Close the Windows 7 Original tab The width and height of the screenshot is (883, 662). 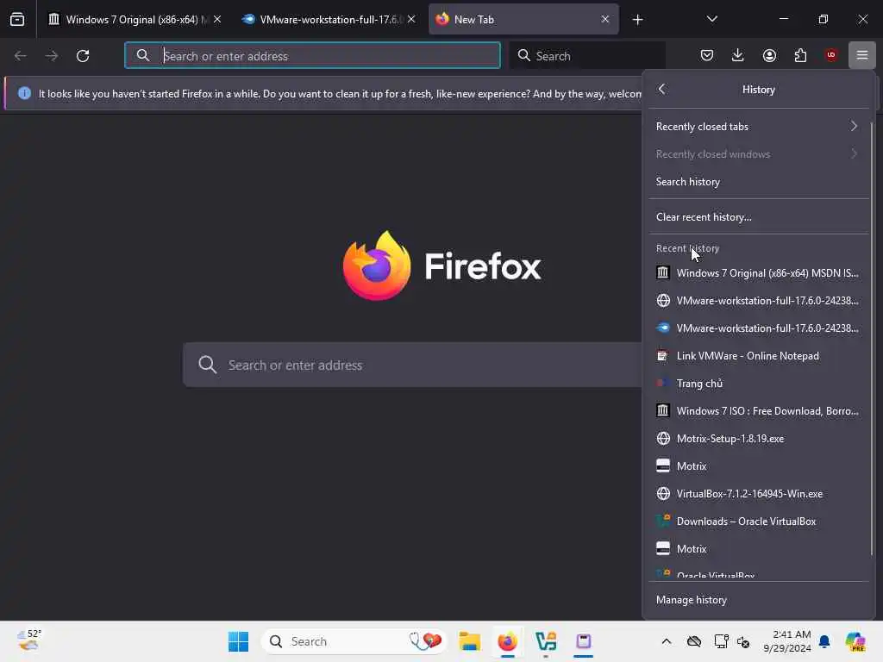217,19
